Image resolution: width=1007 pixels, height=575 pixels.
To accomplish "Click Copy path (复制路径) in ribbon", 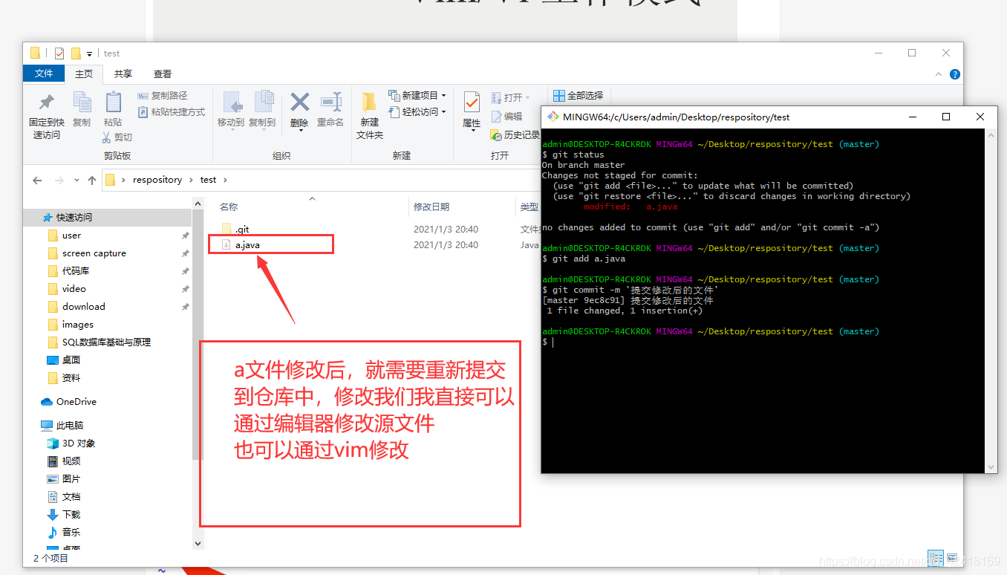I will [163, 96].
